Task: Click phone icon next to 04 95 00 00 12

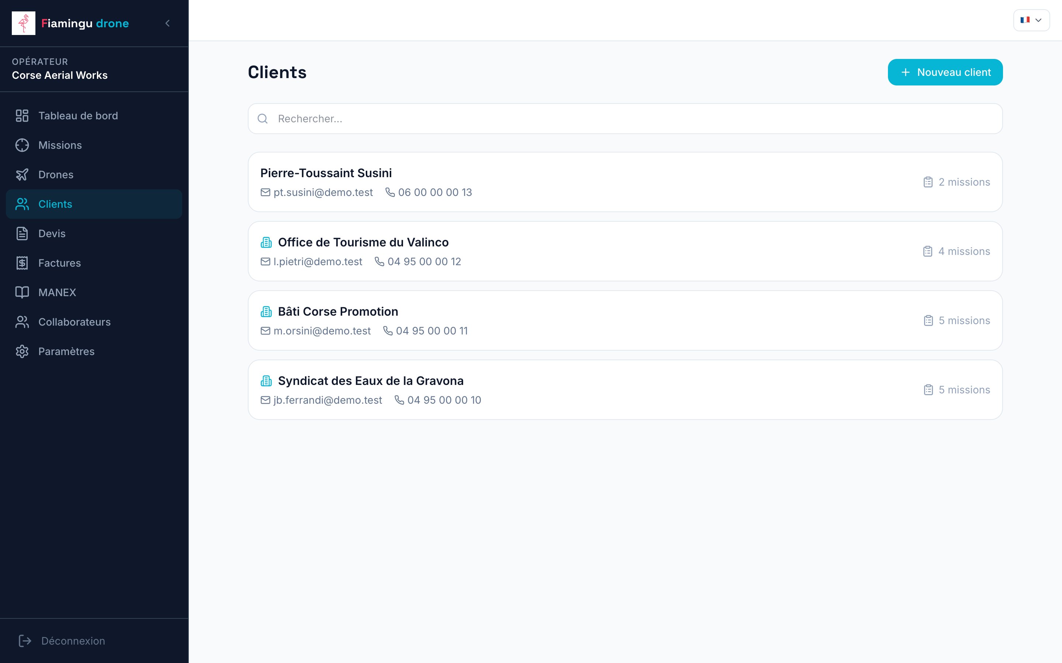Action: 379,262
